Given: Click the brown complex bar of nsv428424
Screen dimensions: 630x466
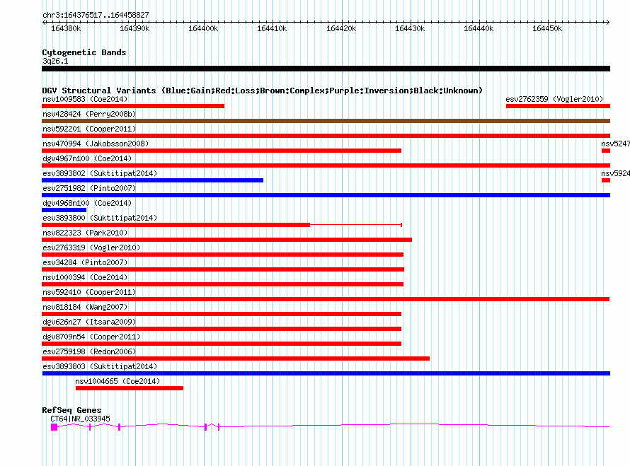Looking at the screenshot, I should 326,121.
